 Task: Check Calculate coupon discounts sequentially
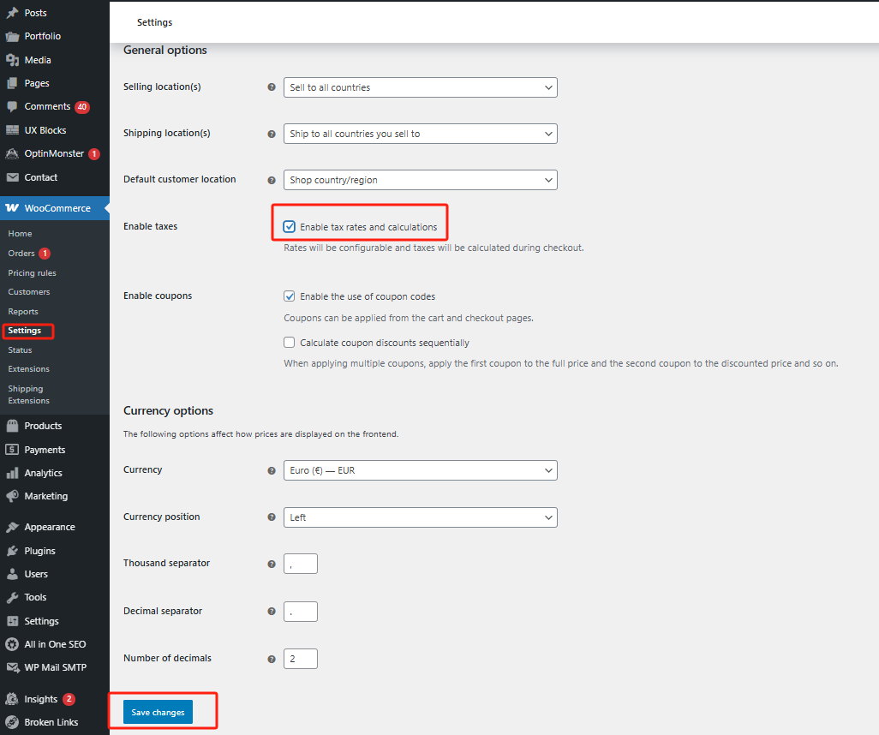point(290,343)
